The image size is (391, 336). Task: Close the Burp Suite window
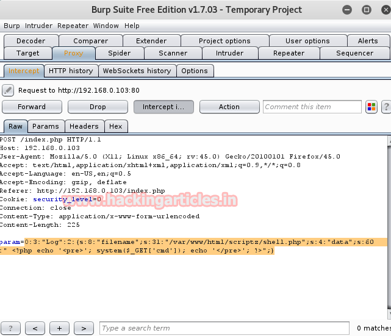[386, 10]
